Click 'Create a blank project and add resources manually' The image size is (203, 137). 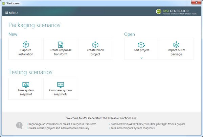59,128
